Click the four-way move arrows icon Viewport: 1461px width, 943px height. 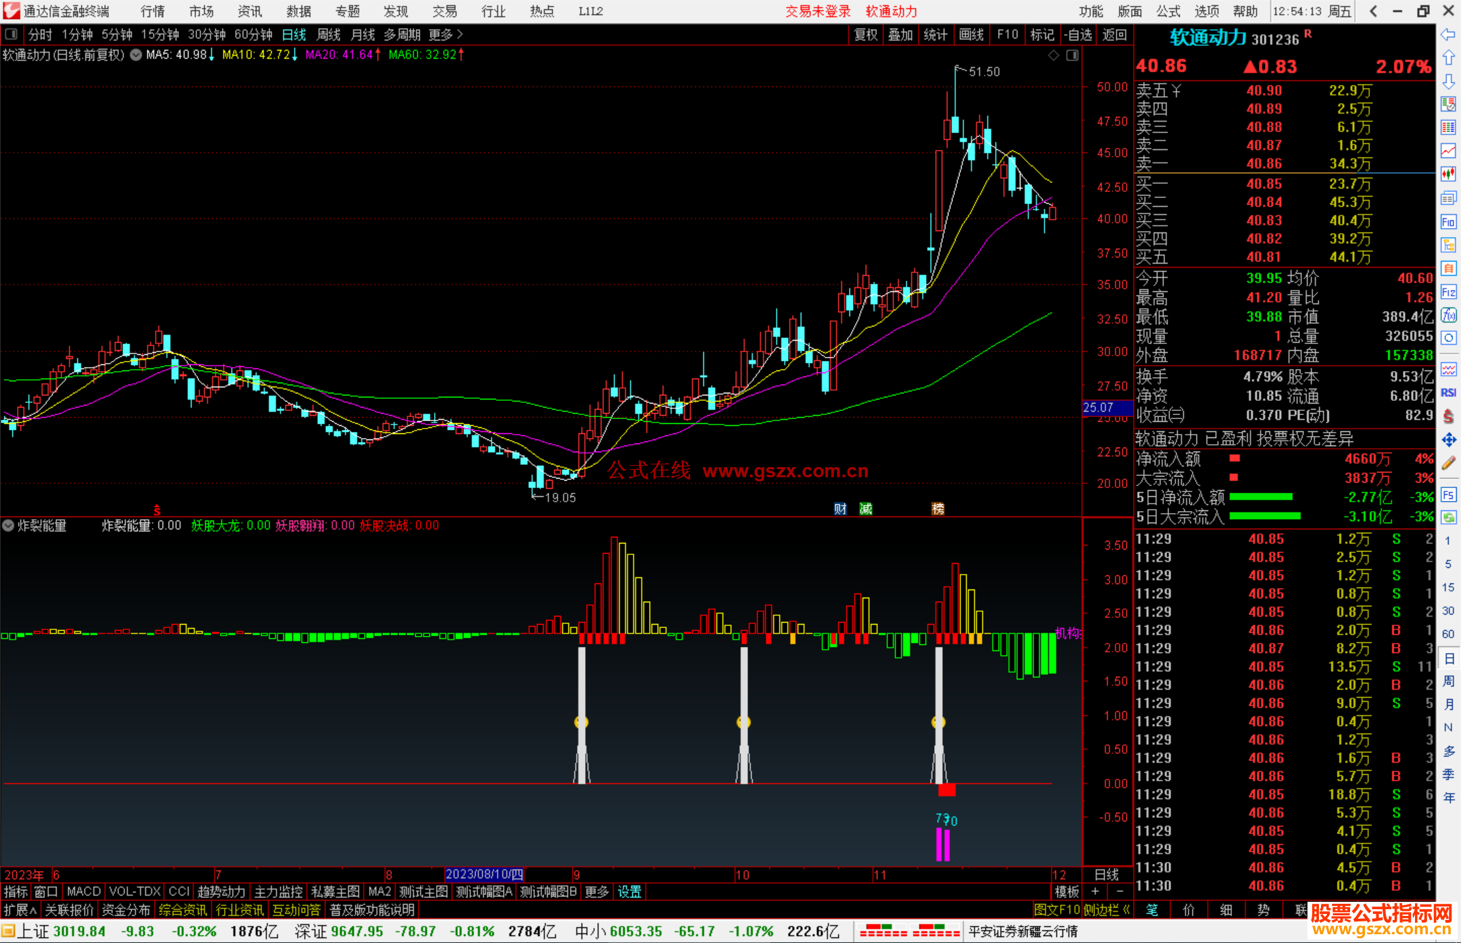click(x=1448, y=440)
